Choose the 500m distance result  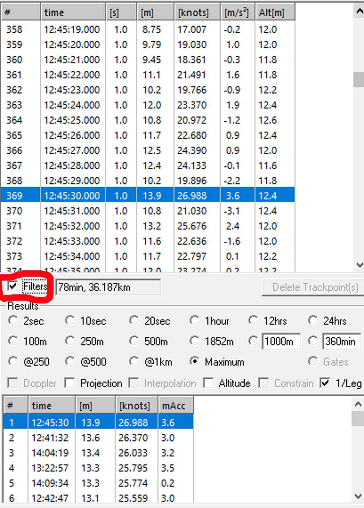(x=134, y=341)
